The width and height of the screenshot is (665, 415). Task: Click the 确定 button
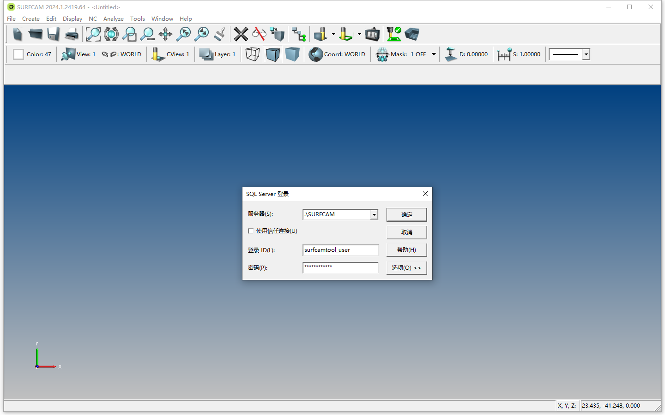[x=406, y=215]
